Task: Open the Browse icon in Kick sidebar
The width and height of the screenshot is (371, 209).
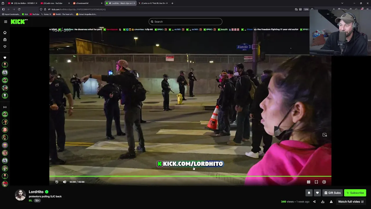Action: 5,39
